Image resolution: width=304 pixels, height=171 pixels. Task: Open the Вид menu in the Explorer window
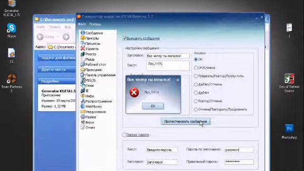pos(67,27)
